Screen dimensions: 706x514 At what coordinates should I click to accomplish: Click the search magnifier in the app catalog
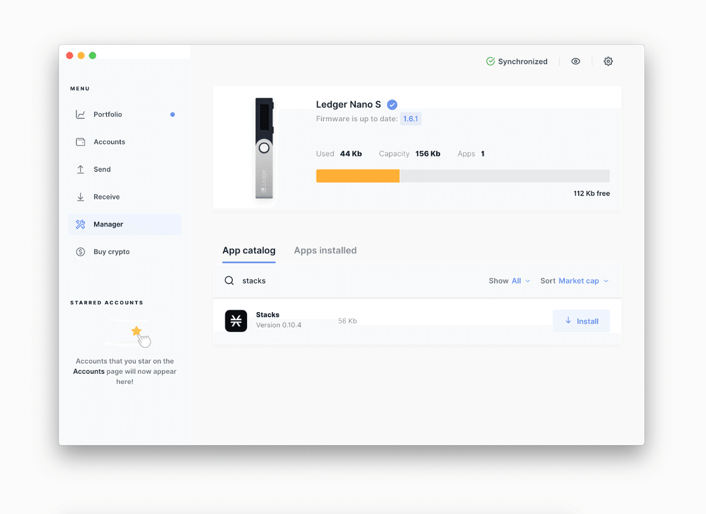(229, 280)
